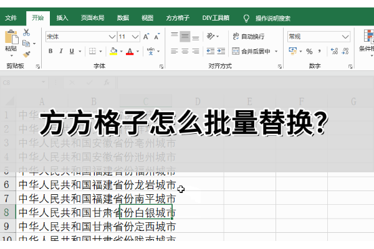Align cell text right
Viewport: 374px width, 249px height.
(x=196, y=51)
